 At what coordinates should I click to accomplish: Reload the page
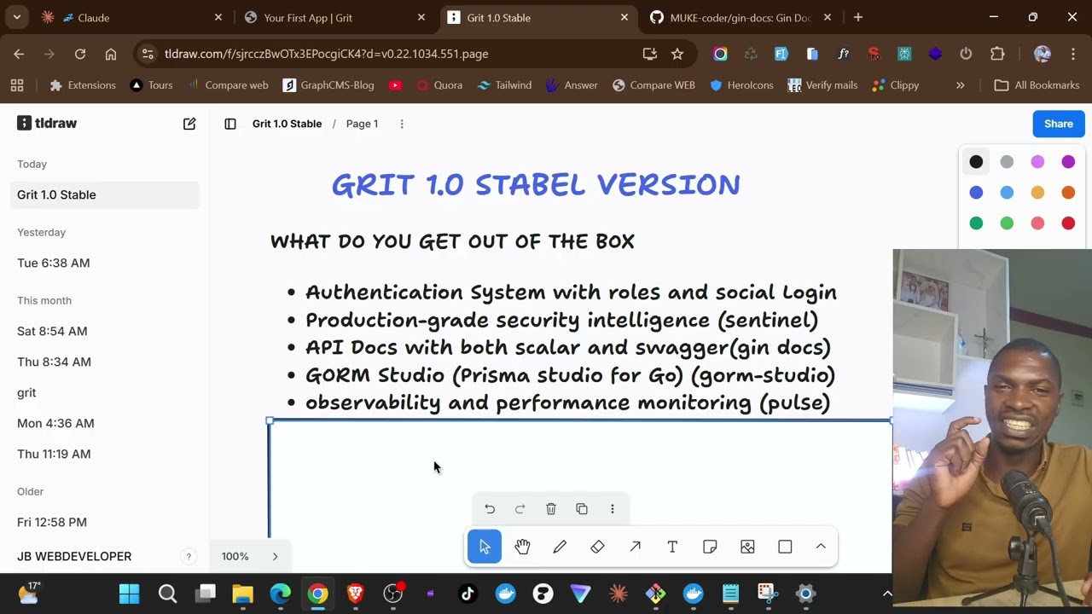(x=80, y=54)
